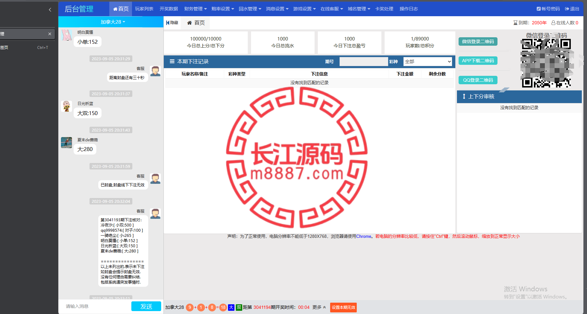Click the 剩余分数 column header
The width and height of the screenshot is (587, 314).
coord(437,74)
